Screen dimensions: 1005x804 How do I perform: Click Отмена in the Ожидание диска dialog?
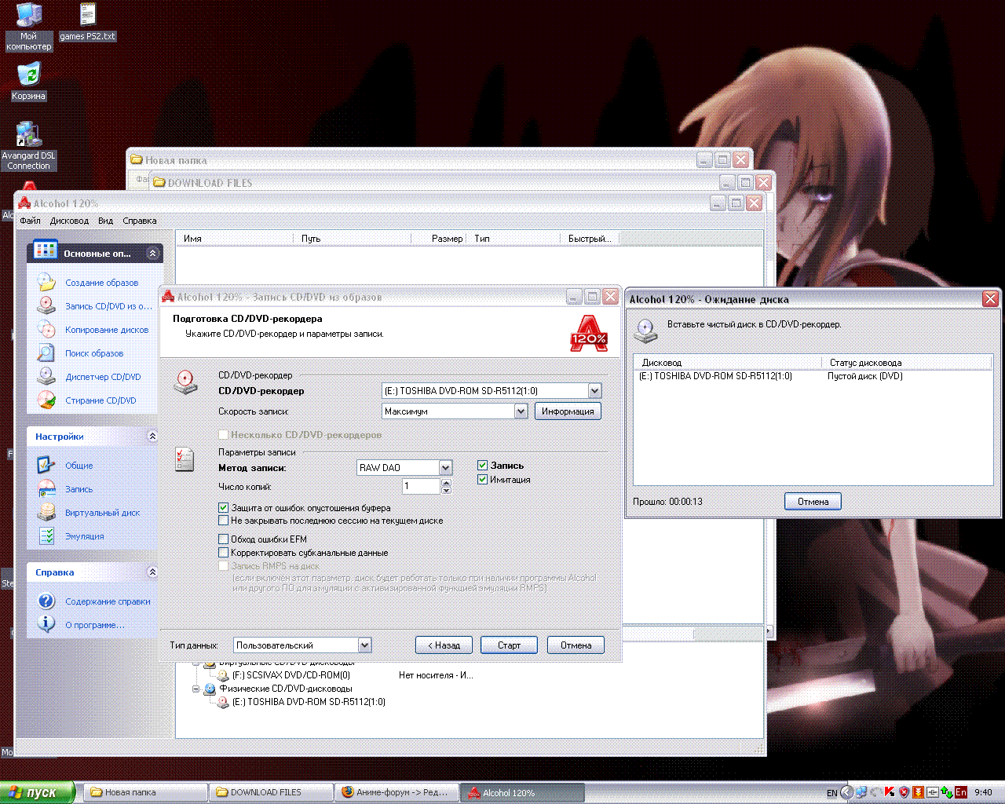click(813, 502)
